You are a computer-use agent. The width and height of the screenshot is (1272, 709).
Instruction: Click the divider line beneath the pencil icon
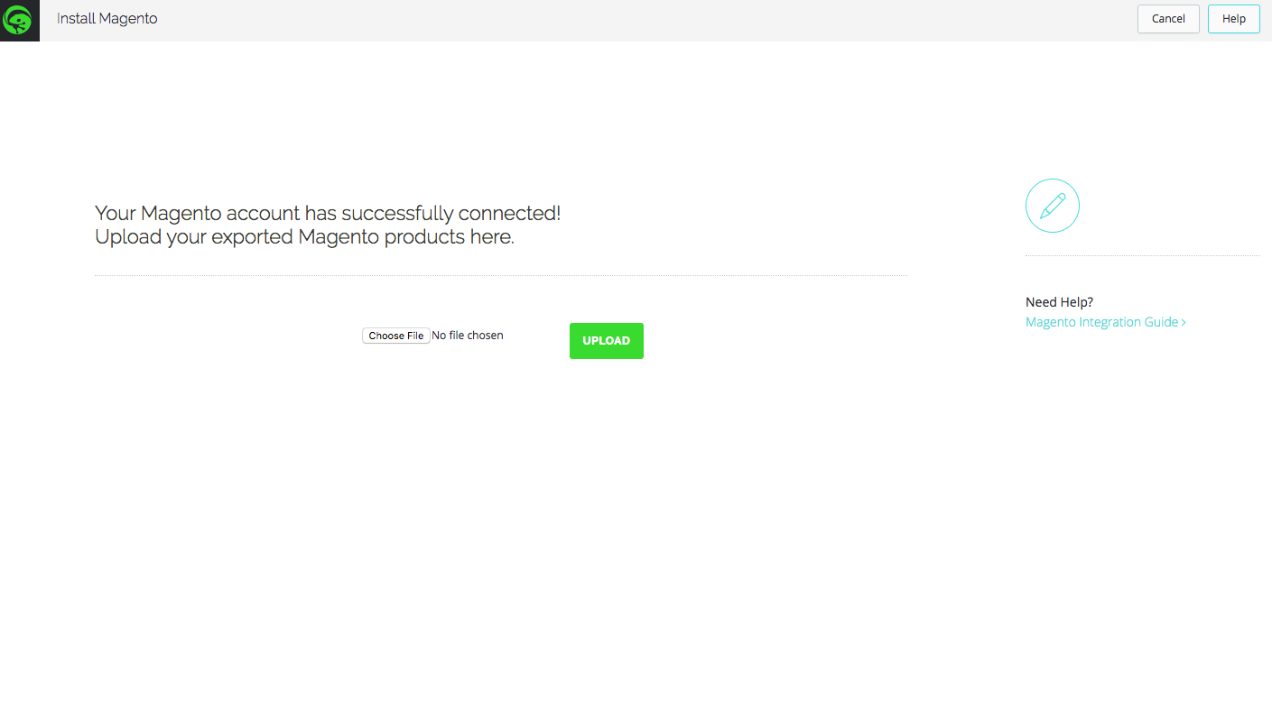click(x=1142, y=256)
